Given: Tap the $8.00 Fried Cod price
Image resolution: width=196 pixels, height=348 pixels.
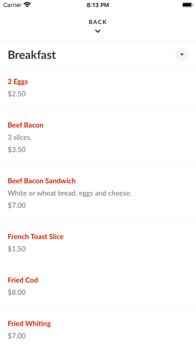Looking at the screenshot, I should [17, 292].
